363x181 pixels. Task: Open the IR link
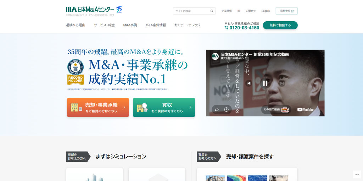(239, 11)
